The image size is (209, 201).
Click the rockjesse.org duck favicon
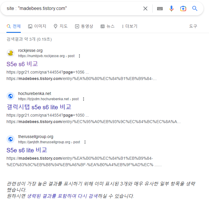click(x=11, y=53)
